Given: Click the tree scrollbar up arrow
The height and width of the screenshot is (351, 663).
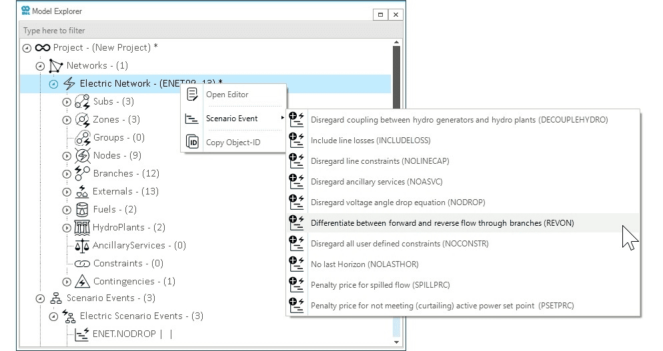Looking at the screenshot, I should (x=396, y=42).
